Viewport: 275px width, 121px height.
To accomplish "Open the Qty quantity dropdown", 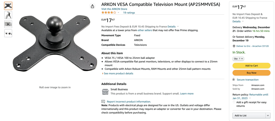I will (x=238, y=58).
